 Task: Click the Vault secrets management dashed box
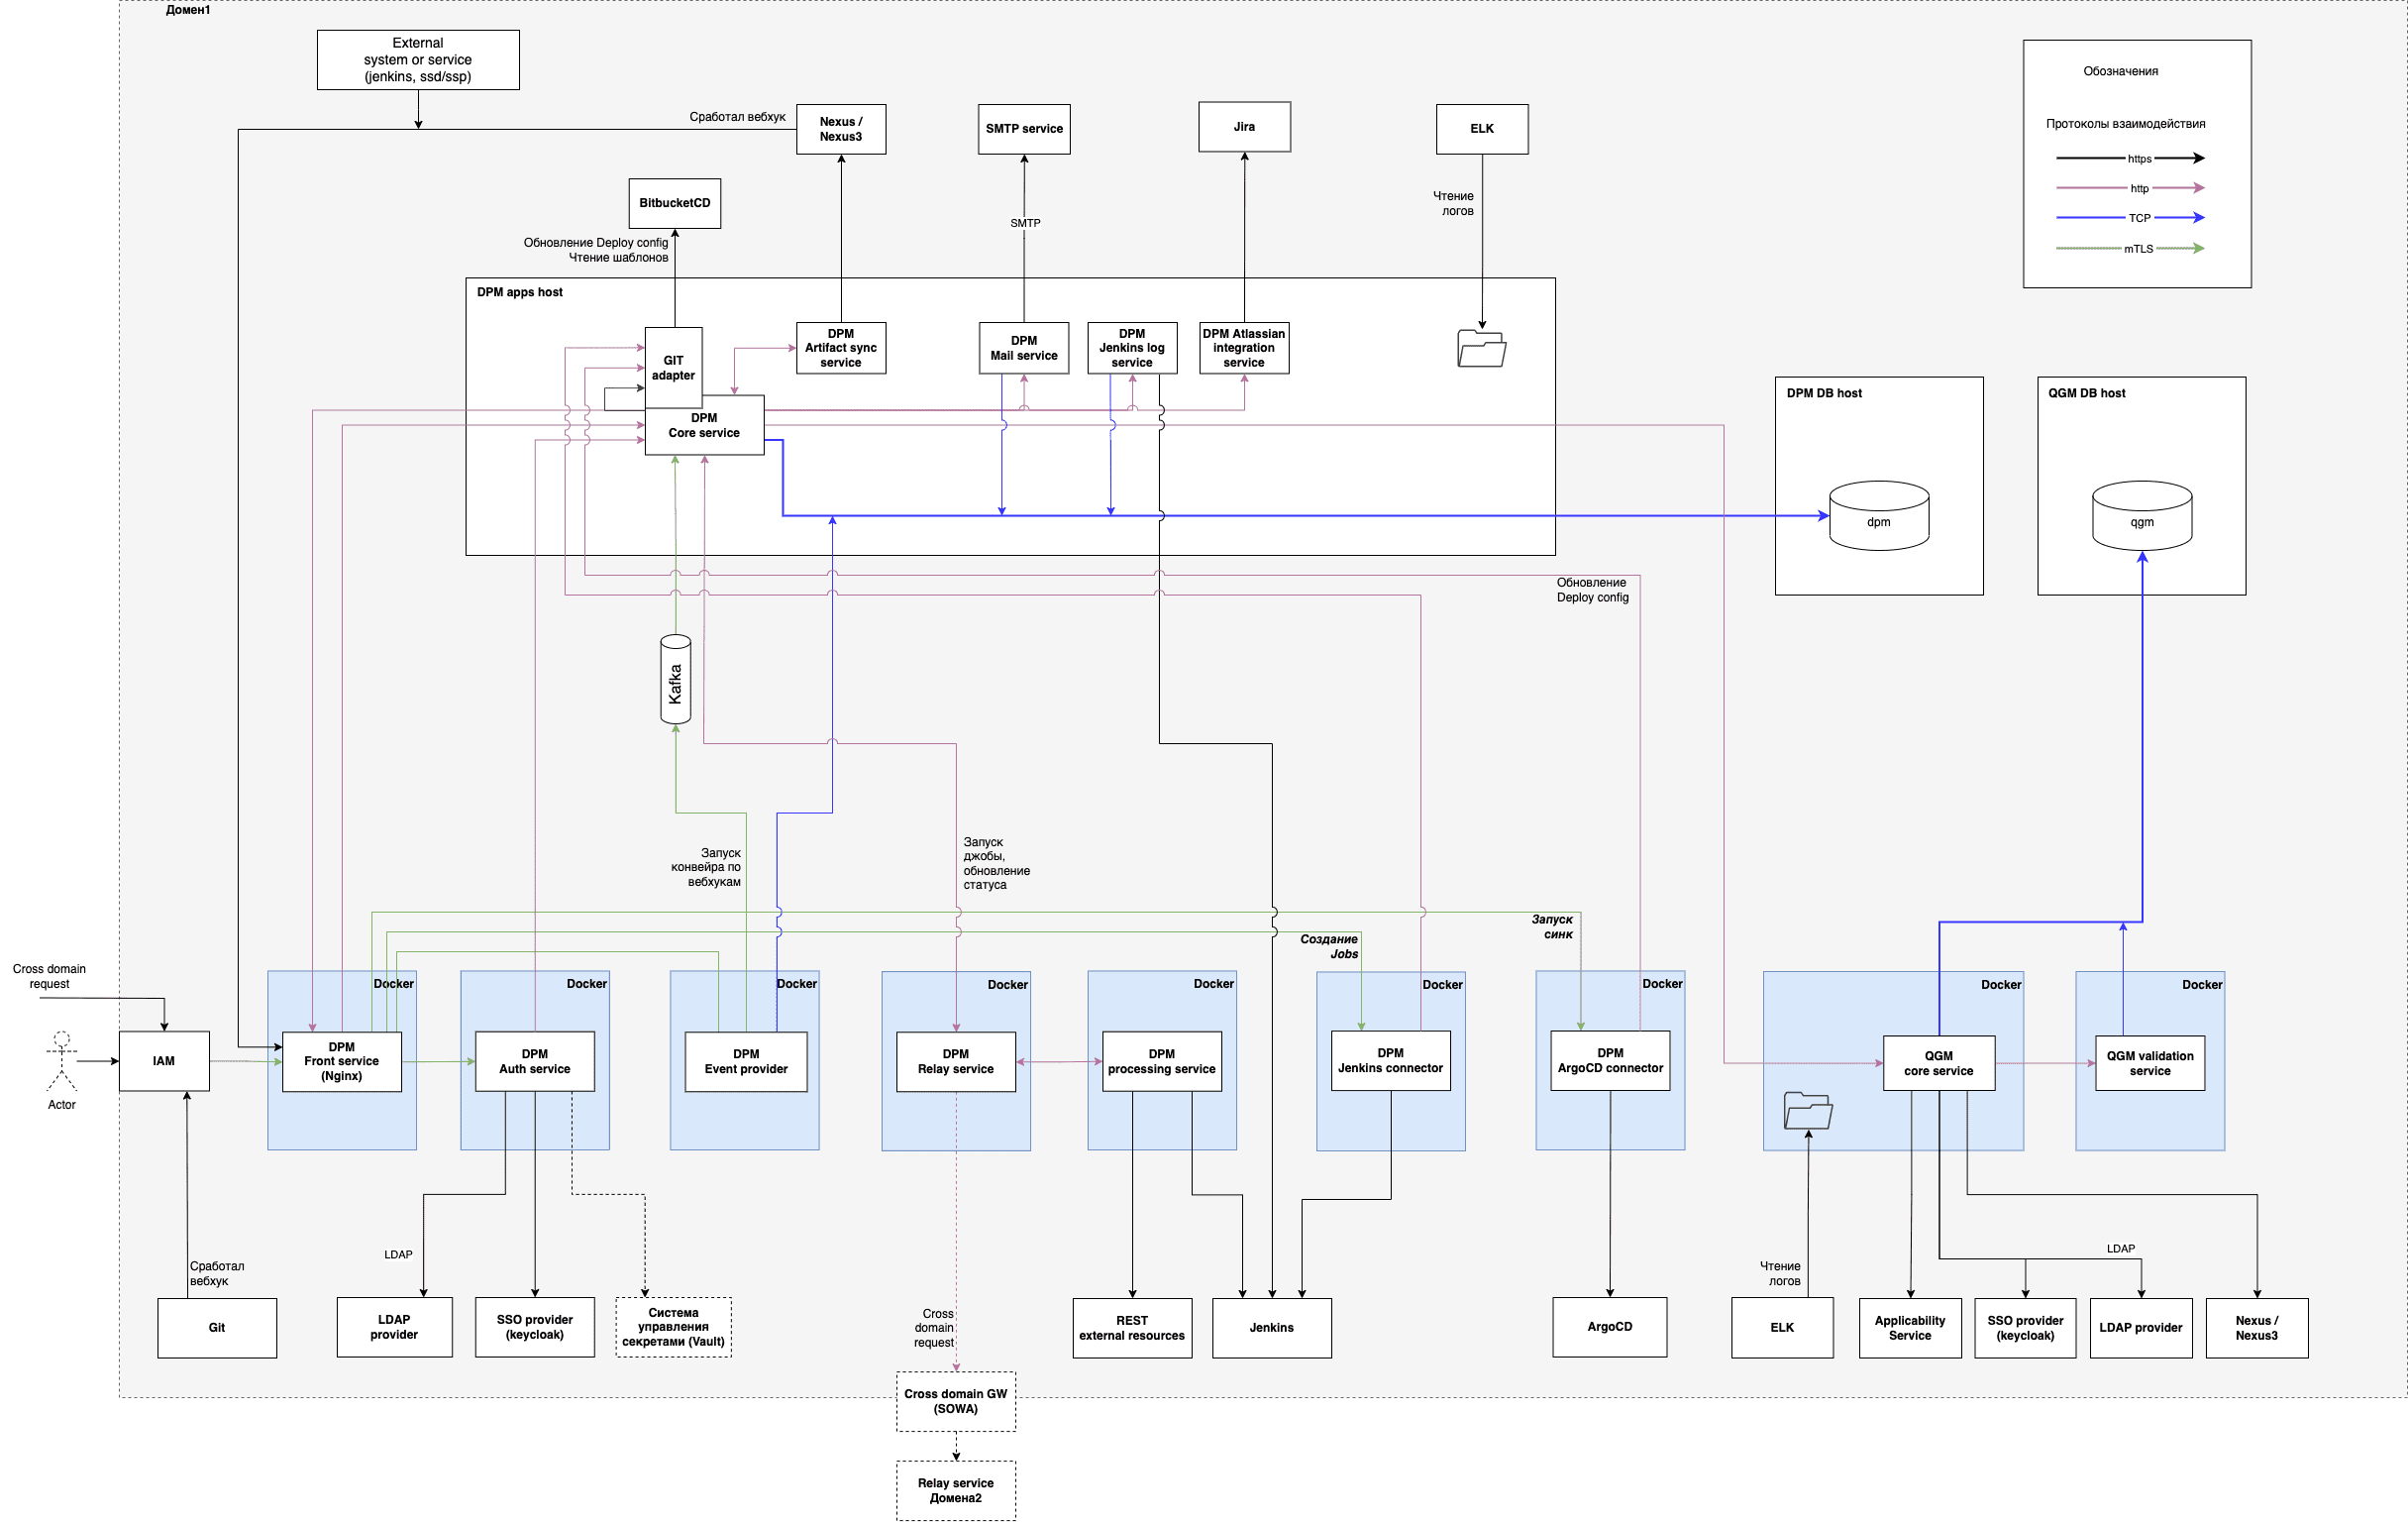pyautogui.click(x=673, y=1327)
